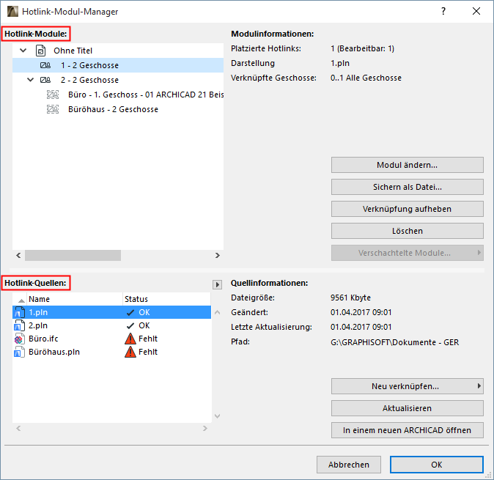
Task: Click Verknüpfung aufheben button
Action: [407, 209]
